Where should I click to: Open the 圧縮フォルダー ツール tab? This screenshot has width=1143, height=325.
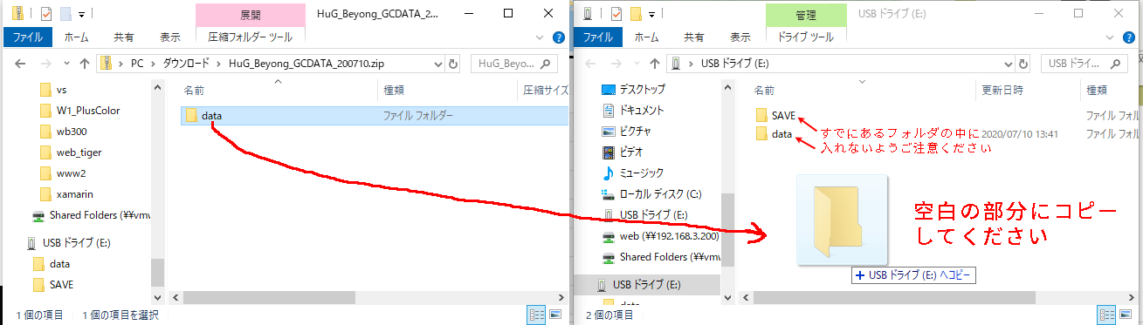[x=251, y=37]
